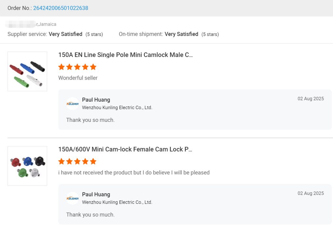Image resolution: width=333 pixels, height=231 pixels.
Task: Click third star of the Male Camlock rating
Action: (77, 67)
